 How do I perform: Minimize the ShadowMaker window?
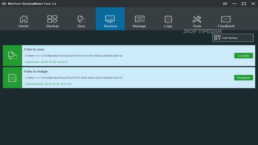click(x=235, y=3)
